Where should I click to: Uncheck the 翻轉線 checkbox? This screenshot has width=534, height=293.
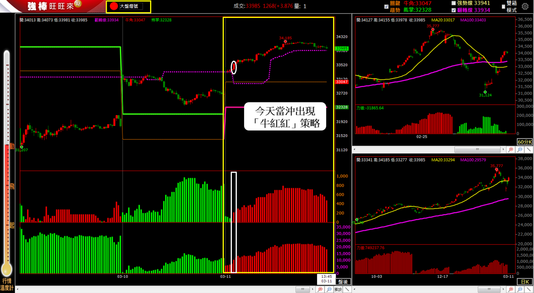454,10
